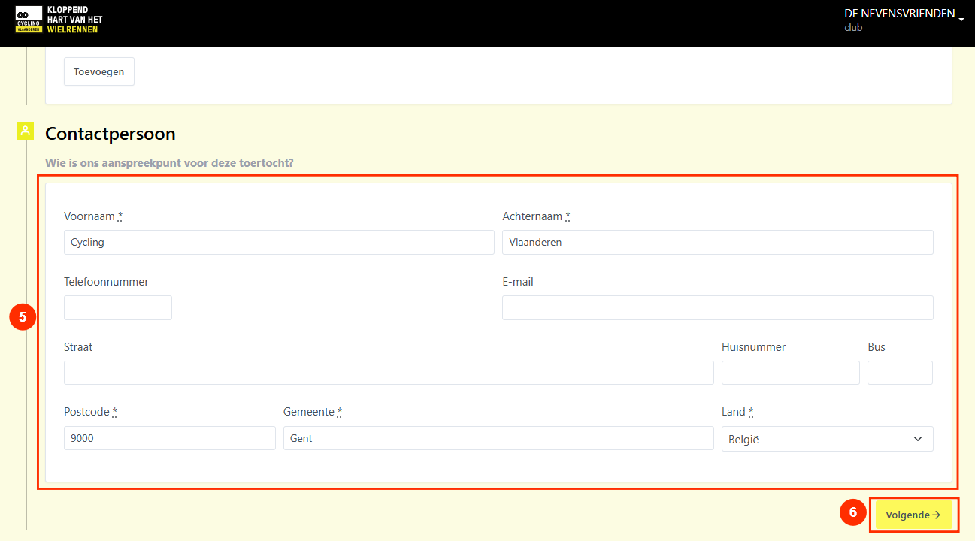The height and width of the screenshot is (541, 975).
Task: Click the Straat label
Action: pos(78,347)
